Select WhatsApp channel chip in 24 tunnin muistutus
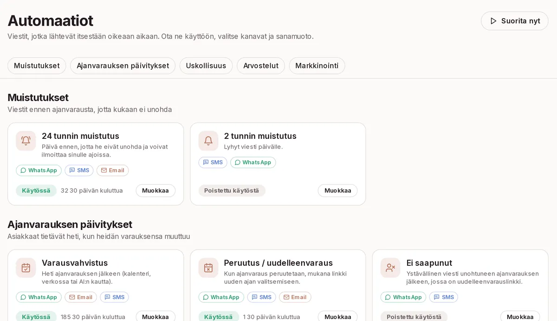Screen dimensions: 557x321 pyautogui.click(x=39, y=170)
